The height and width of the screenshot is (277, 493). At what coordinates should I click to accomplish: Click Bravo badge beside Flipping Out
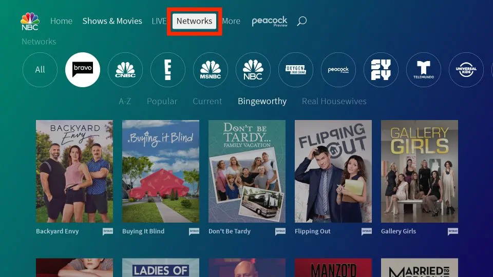tap(367, 231)
